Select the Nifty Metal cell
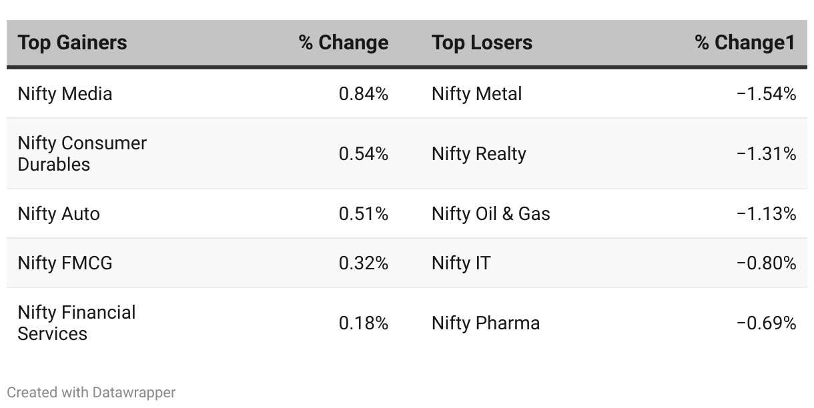 (476, 93)
